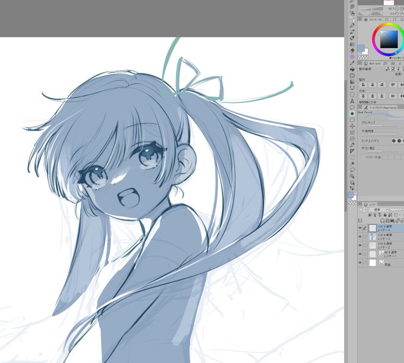404x363 pixels.
Task: Pick a shade in color square
Action: 389,39
